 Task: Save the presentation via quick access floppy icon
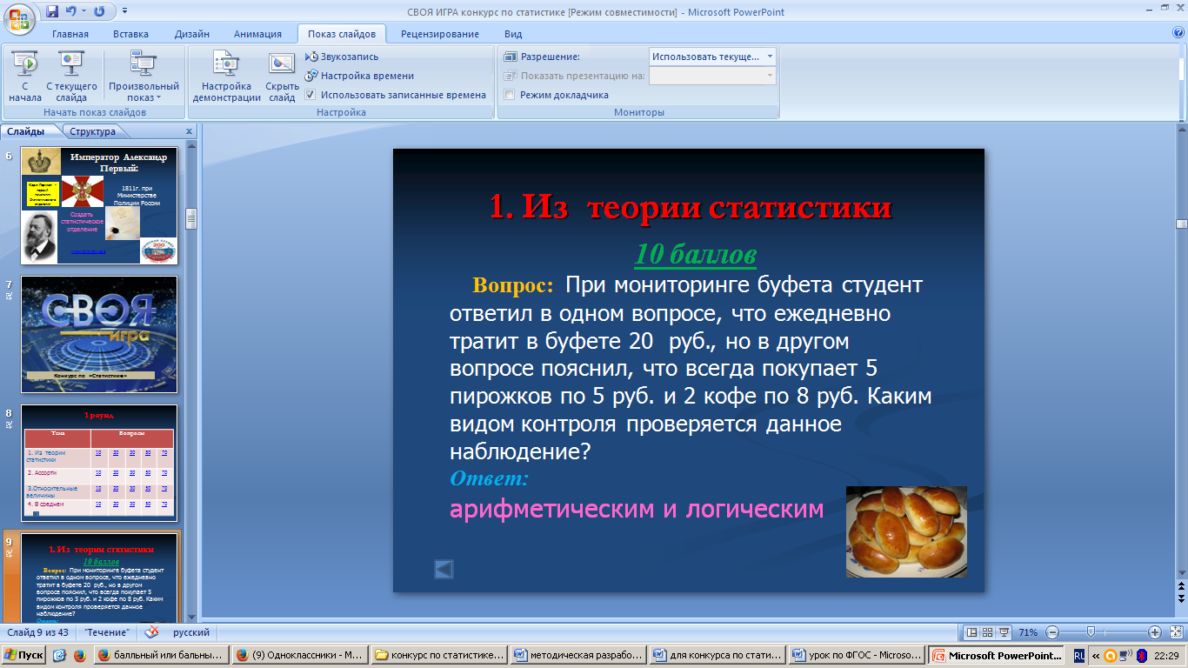click(x=52, y=11)
